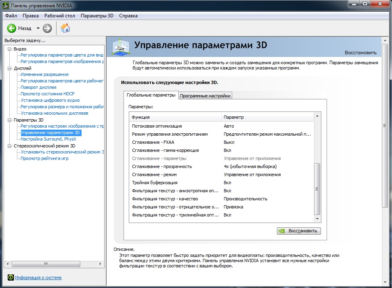Click the Производительность parameter value
392x288 pixels.
point(245,199)
